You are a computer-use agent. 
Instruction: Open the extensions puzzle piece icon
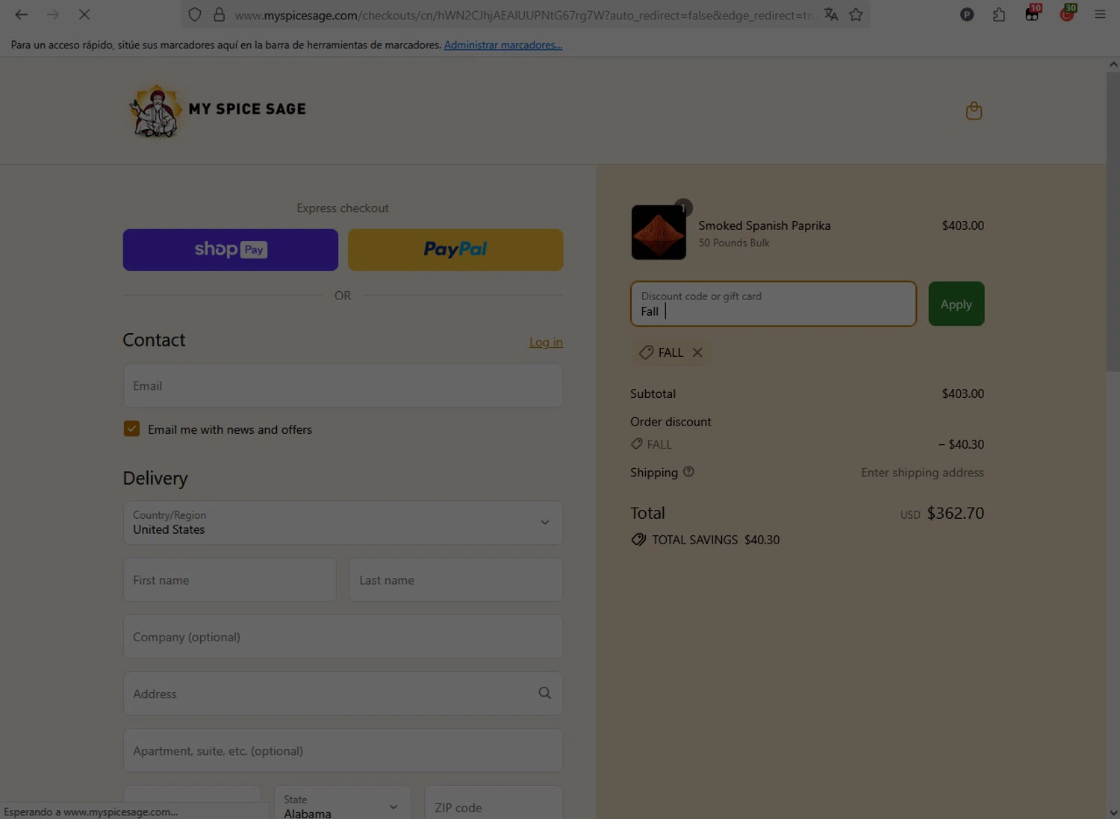[999, 14]
